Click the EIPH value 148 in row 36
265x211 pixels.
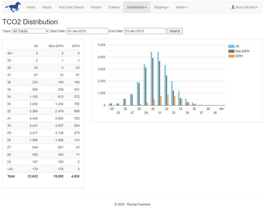coord(77,82)
